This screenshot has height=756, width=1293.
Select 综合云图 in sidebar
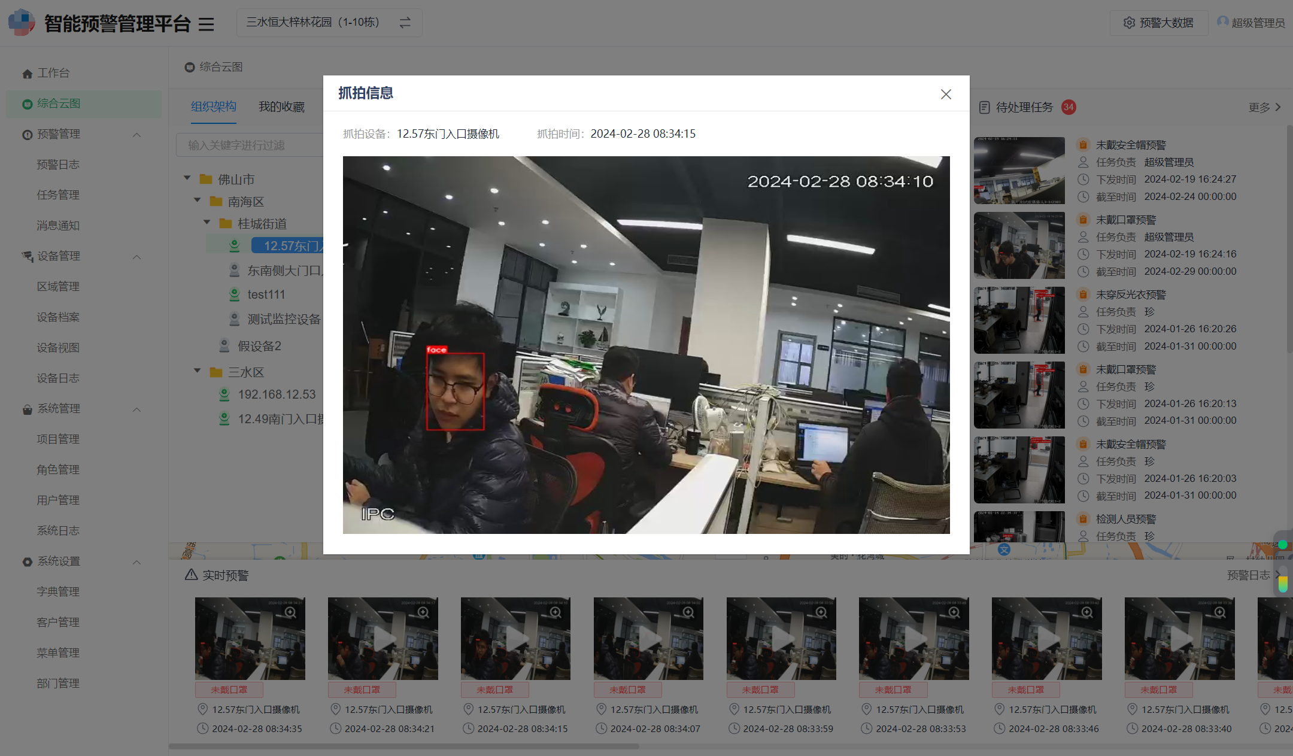[84, 104]
